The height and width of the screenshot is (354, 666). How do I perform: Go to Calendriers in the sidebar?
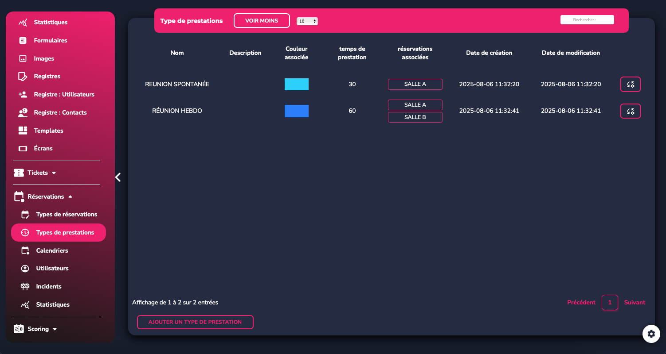[52, 250]
